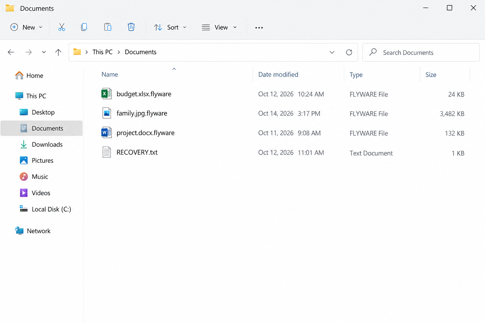Navigate up one folder level
This screenshot has width=485, height=323.
click(58, 52)
